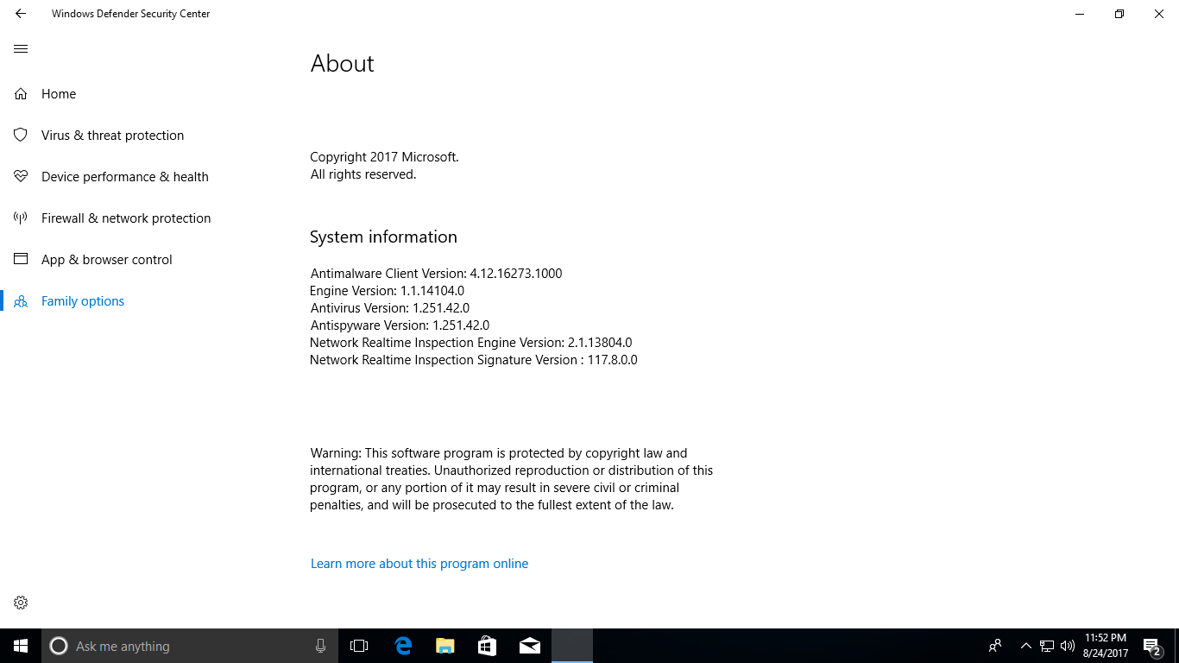The width and height of the screenshot is (1179, 663).
Task: Click the shield icon for Virus protection
Action: 21,136
